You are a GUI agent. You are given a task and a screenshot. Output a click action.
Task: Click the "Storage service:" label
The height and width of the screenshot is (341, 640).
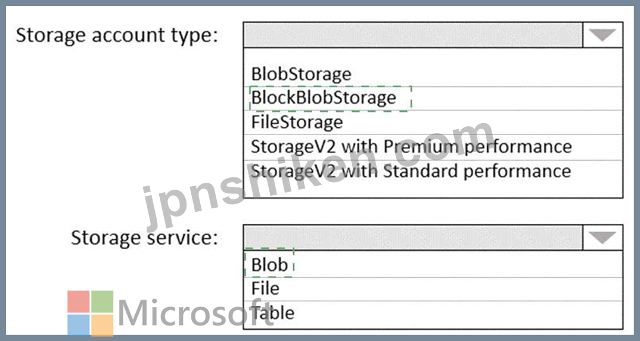(144, 237)
